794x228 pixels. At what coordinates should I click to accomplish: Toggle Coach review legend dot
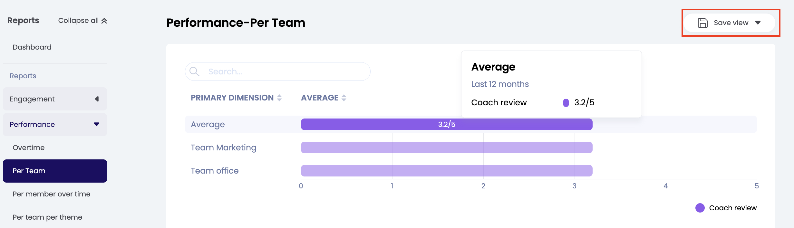pos(700,208)
